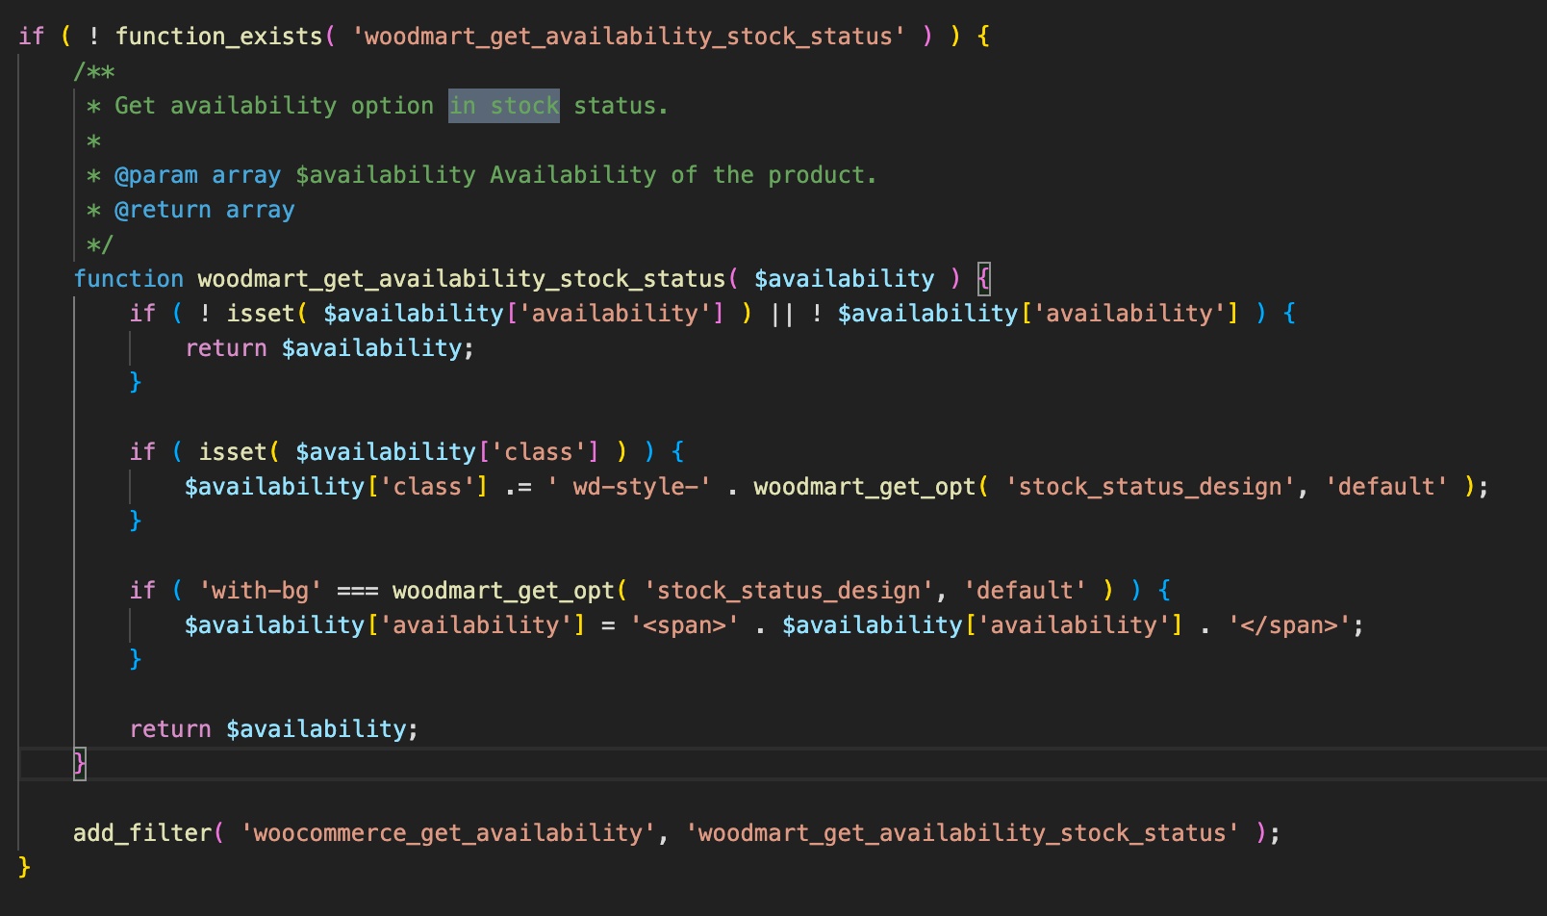1547x916 pixels.
Task: Click "isset" in the $availability['class'] condition
Action: [x=233, y=452]
